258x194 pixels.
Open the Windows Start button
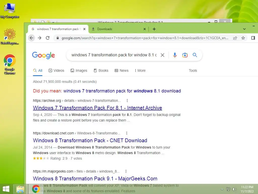point(6,189)
